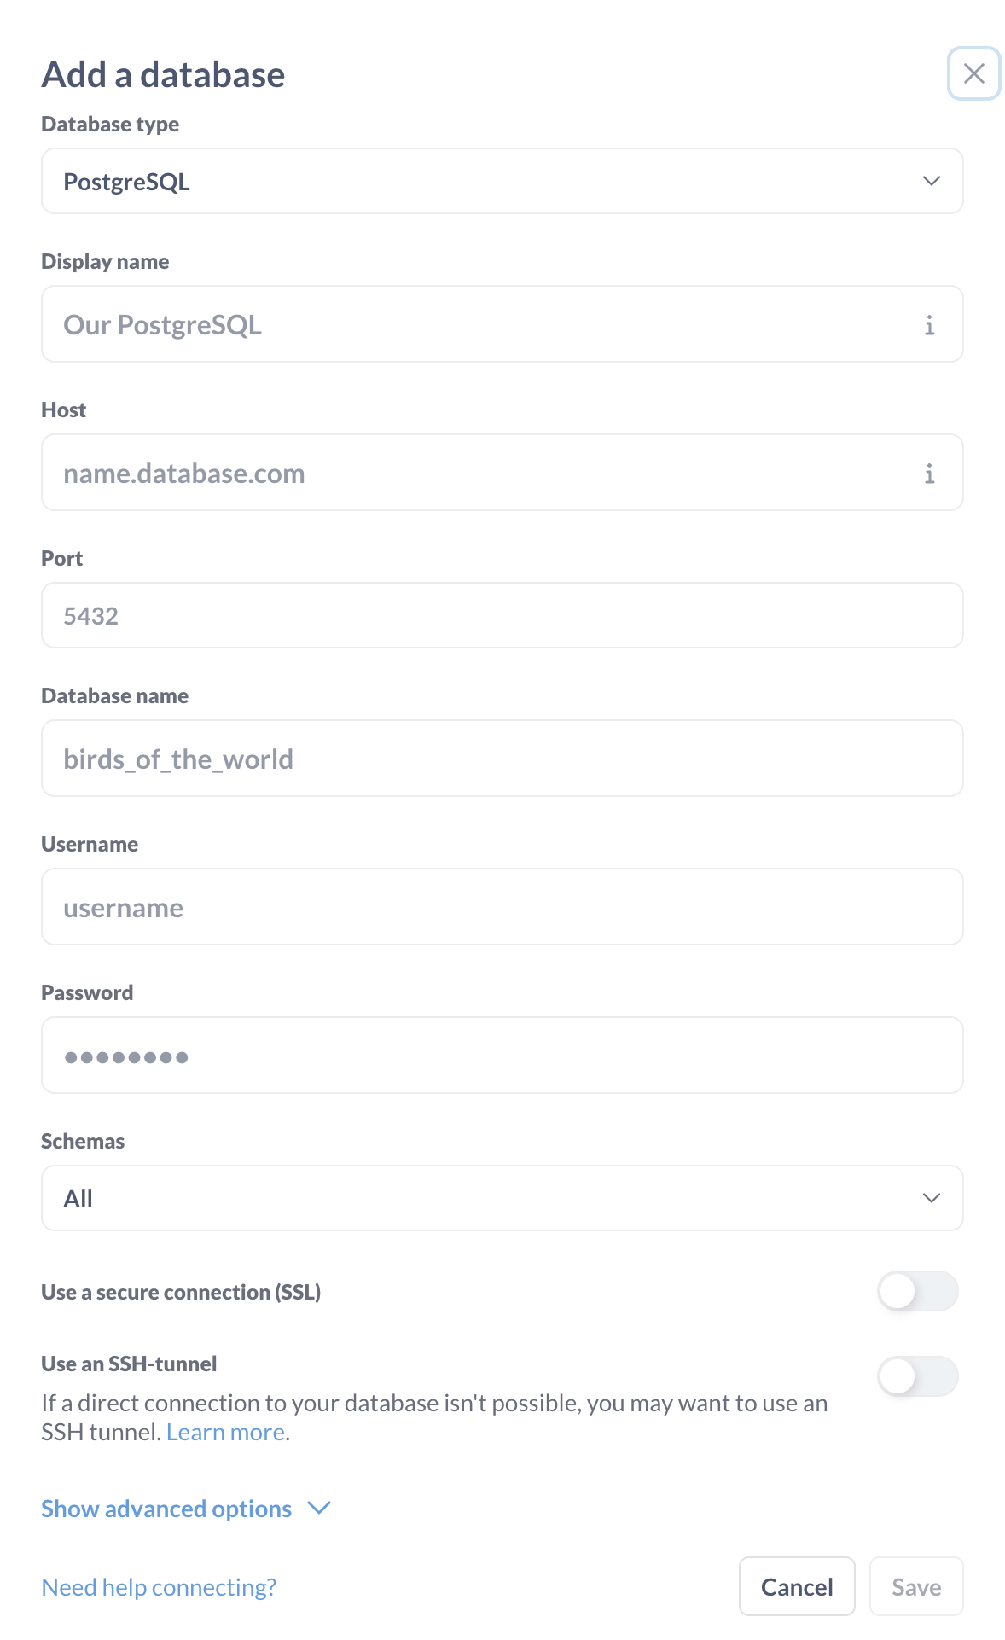The width and height of the screenshot is (1005, 1640).
Task: Expand the advanced options section
Action: pos(166,1508)
